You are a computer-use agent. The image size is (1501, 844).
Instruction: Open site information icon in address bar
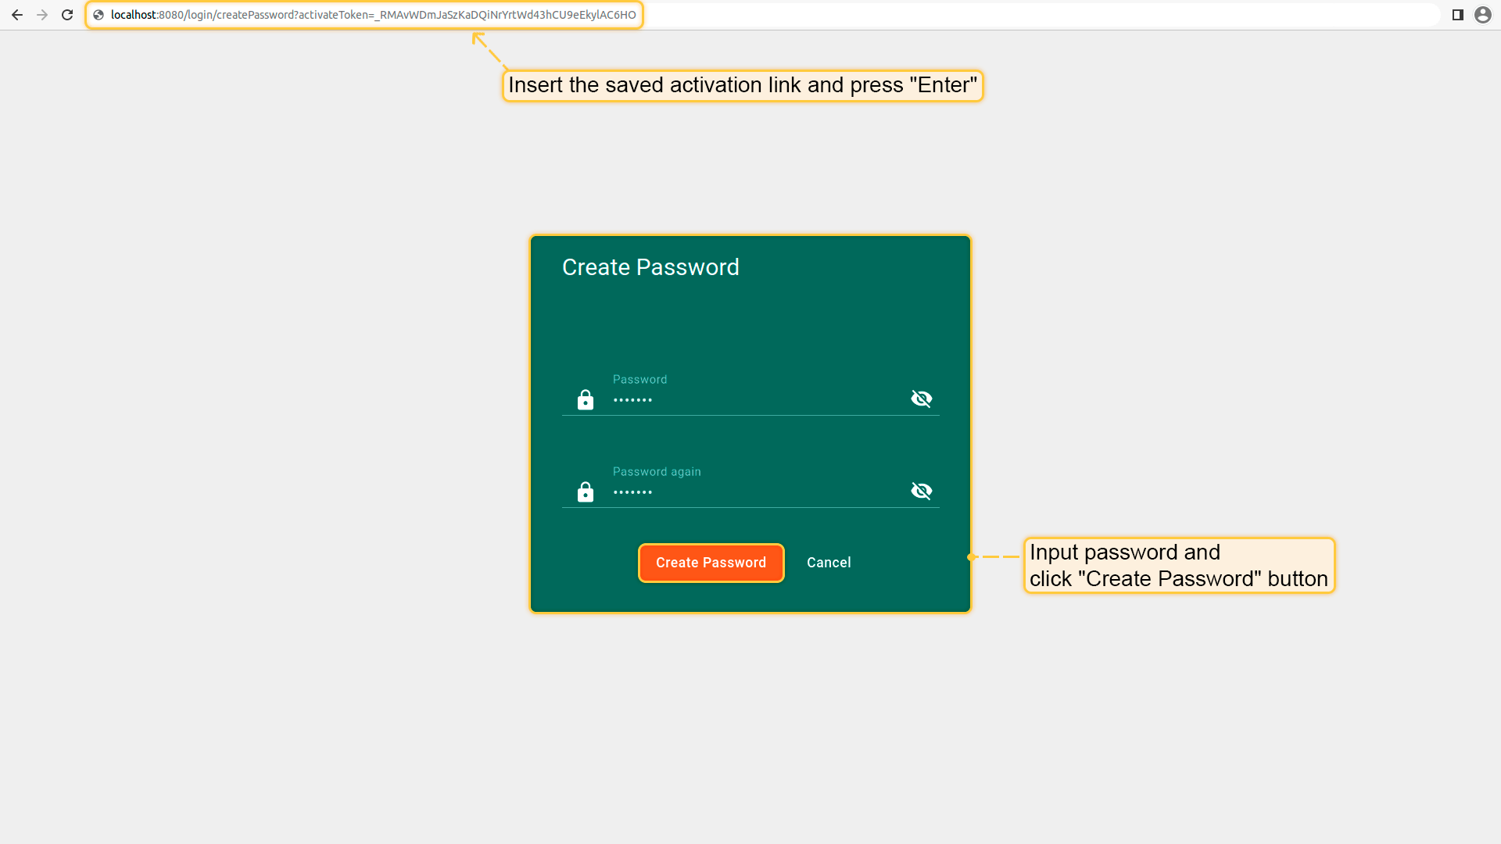[x=99, y=15]
